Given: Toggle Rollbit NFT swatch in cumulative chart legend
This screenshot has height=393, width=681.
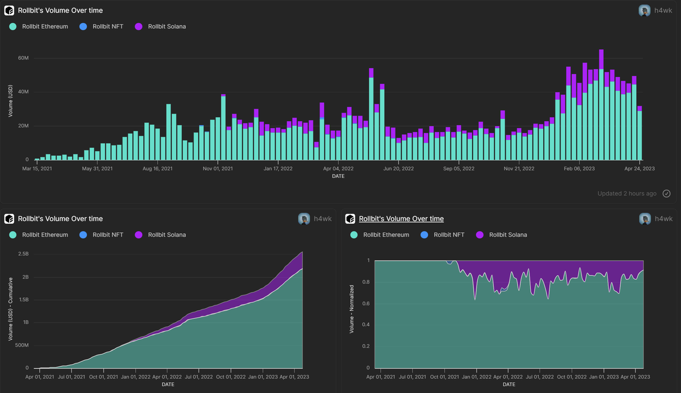Looking at the screenshot, I should pyautogui.click(x=83, y=234).
